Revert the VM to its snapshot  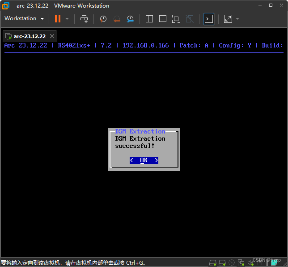117,19
